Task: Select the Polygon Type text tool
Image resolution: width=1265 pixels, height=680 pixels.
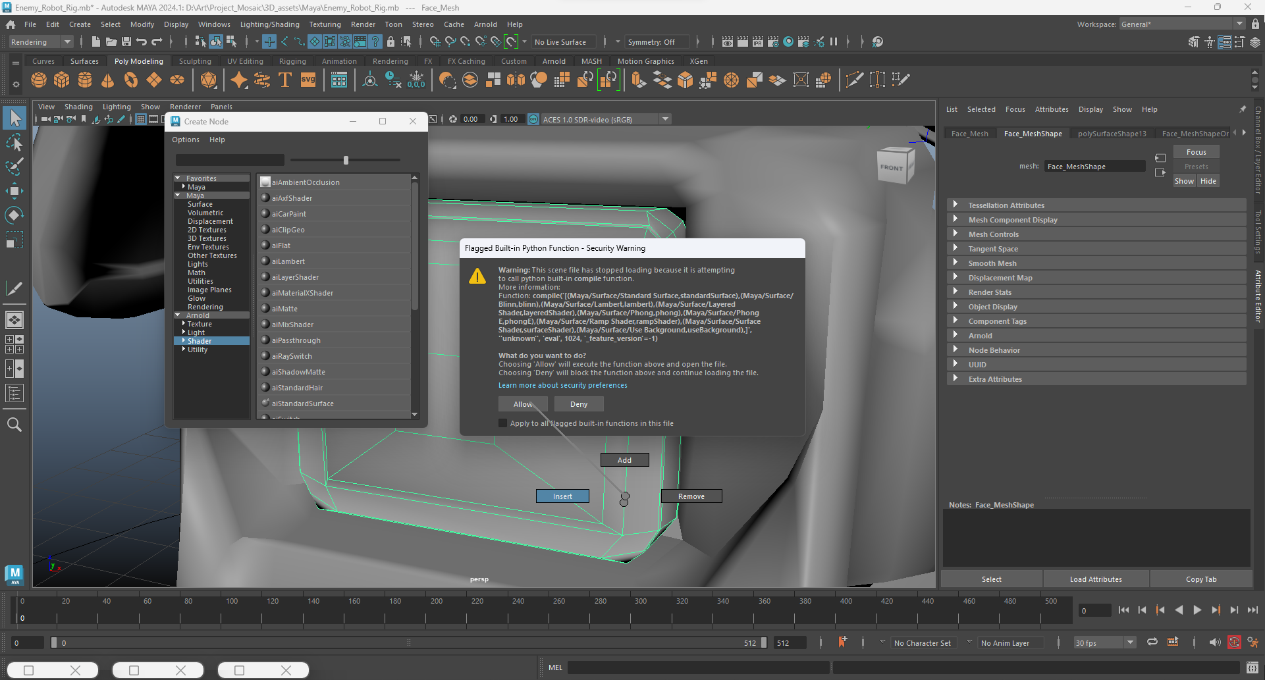Action: click(285, 80)
